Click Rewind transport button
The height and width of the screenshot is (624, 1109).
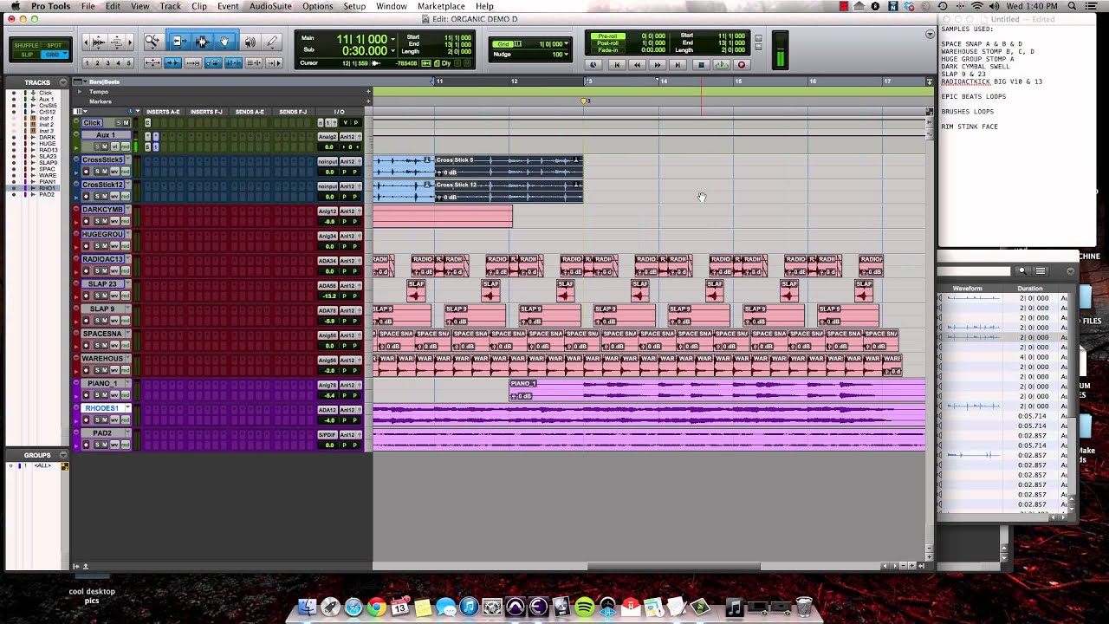[638, 65]
